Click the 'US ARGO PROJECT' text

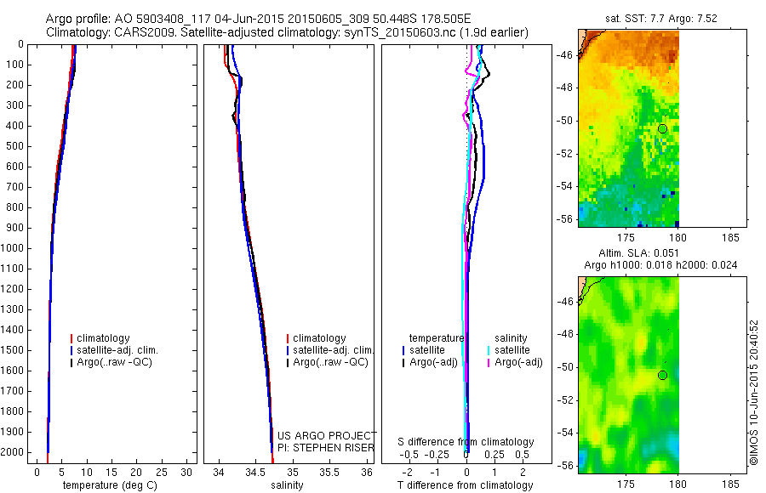(327, 435)
